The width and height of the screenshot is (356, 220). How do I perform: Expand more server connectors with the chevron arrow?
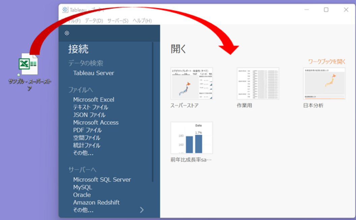(142, 210)
